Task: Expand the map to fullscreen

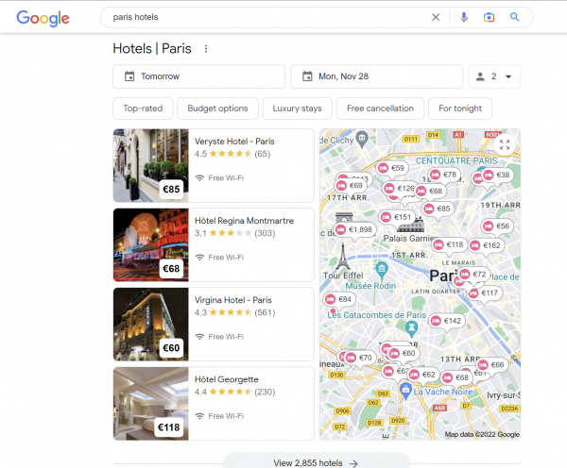Action: pos(505,144)
